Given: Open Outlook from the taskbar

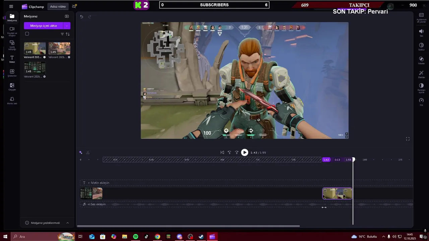Looking at the screenshot, I should click(91, 237).
